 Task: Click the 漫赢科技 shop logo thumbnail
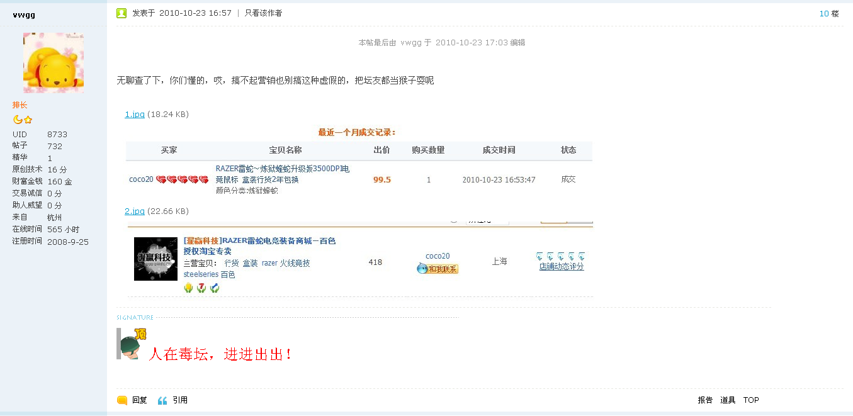coord(156,259)
